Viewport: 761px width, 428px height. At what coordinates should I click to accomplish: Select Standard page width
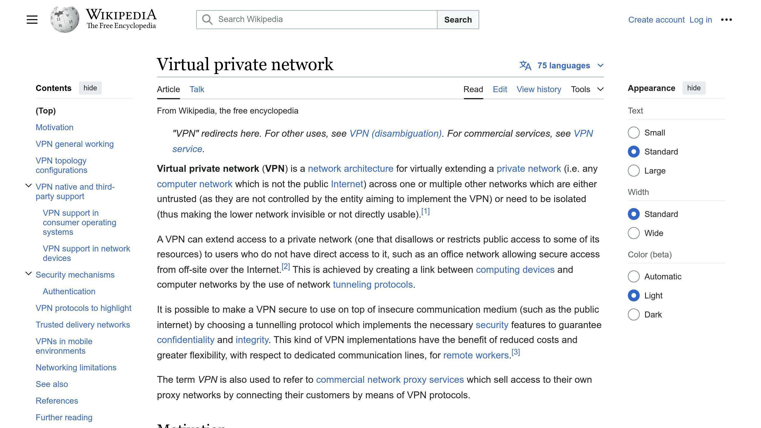(633, 214)
